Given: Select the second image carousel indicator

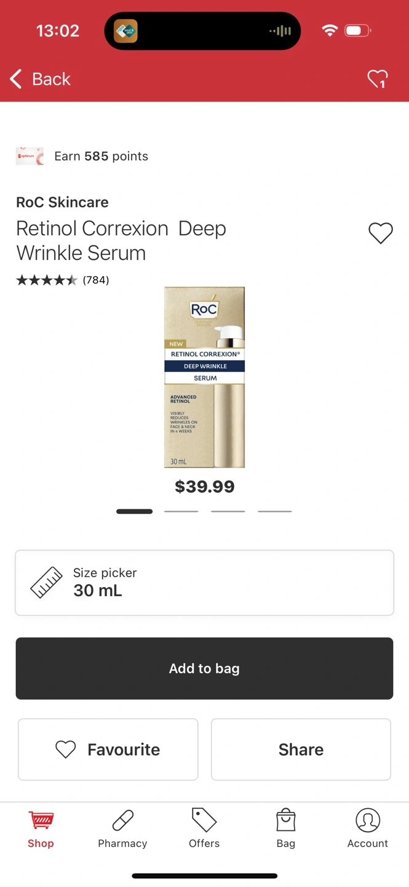Looking at the screenshot, I should pyautogui.click(x=181, y=511).
